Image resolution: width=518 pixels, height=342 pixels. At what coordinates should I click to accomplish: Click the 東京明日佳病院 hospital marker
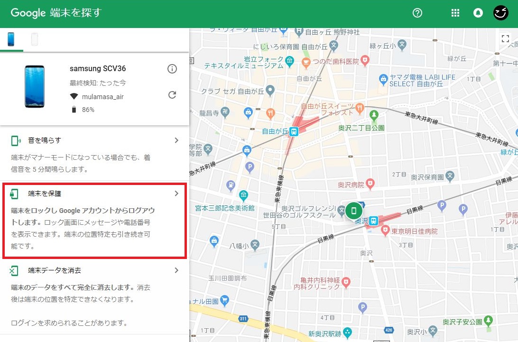pyautogui.click(x=385, y=231)
